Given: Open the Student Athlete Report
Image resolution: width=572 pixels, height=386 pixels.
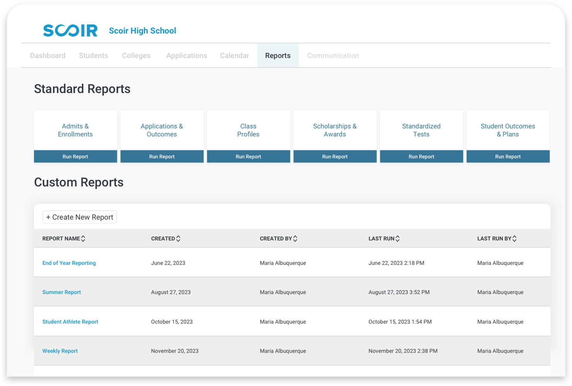Looking at the screenshot, I should [70, 322].
